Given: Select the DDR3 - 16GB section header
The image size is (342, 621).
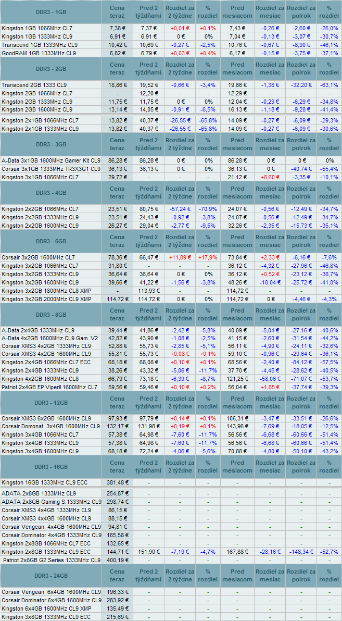Looking at the screenshot, I should tap(50, 467).
